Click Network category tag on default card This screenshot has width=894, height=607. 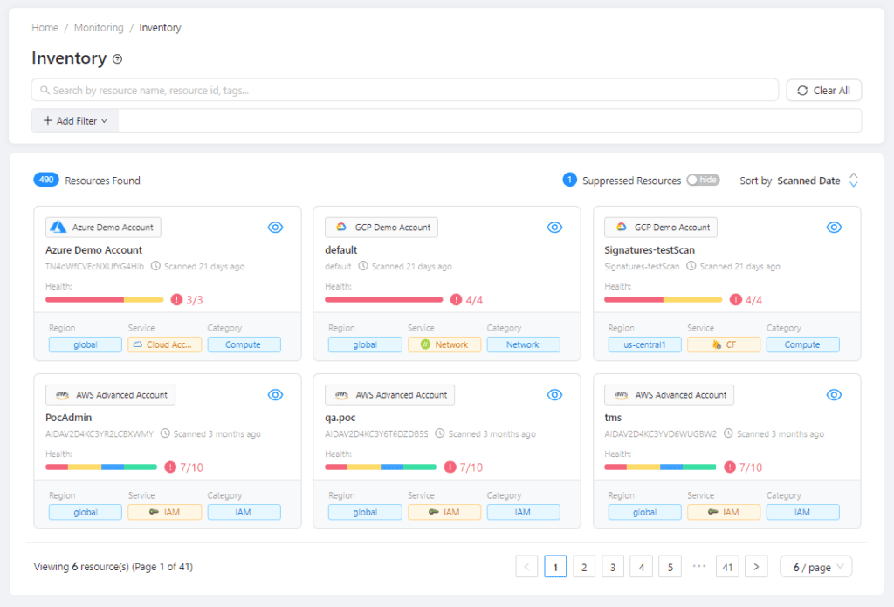[524, 344]
